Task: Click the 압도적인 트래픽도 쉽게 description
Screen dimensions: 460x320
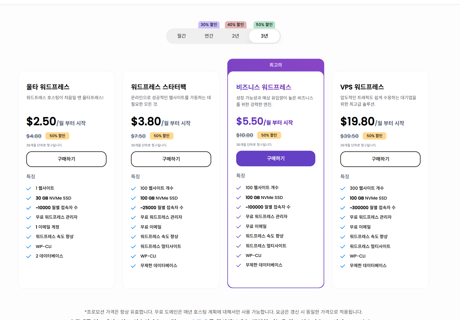Action: pos(378,101)
